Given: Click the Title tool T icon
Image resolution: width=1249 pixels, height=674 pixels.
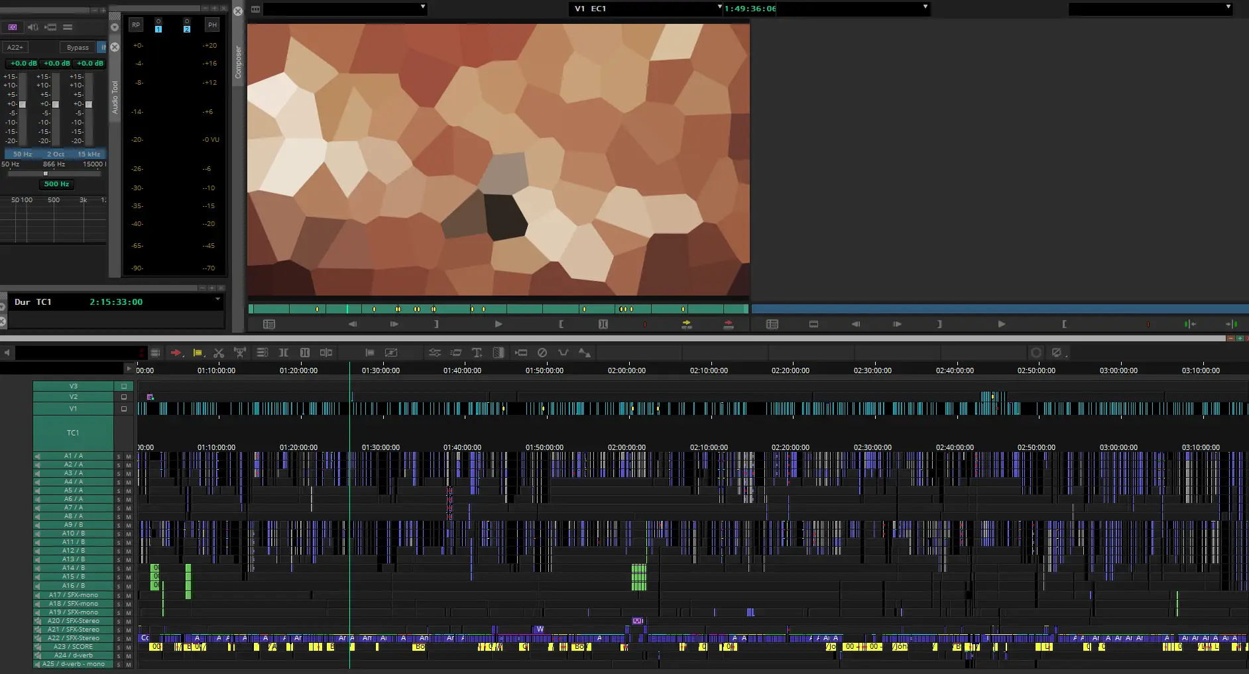Looking at the screenshot, I should (477, 353).
